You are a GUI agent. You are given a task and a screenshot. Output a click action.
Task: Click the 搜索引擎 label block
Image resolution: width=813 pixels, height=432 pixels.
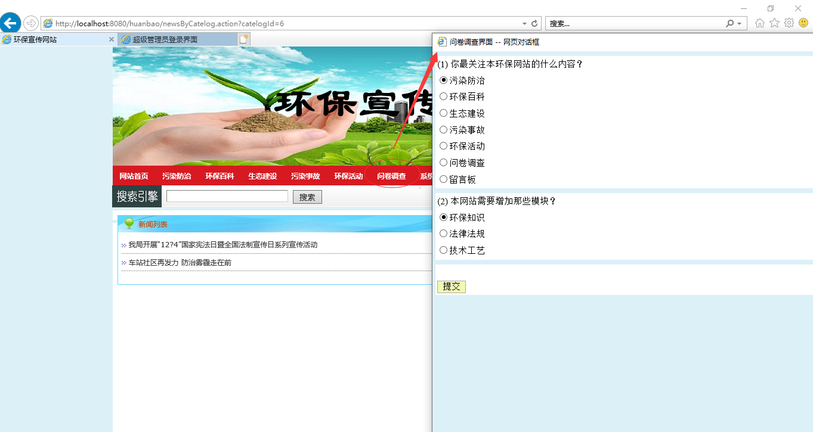[x=137, y=196]
